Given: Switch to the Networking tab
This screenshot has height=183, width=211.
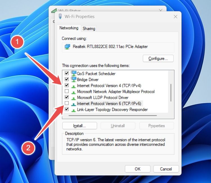Looking at the screenshot, I should [x=69, y=28].
